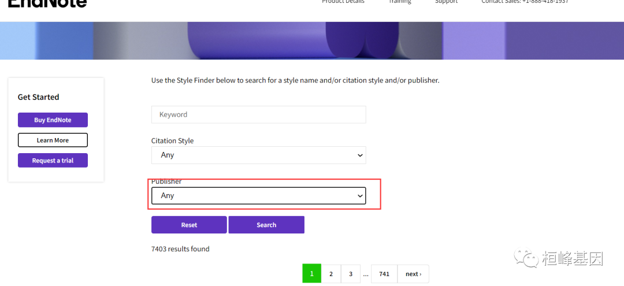Viewport: 624px width, 286px height.
Task: Click the next page link
Action: click(x=413, y=274)
